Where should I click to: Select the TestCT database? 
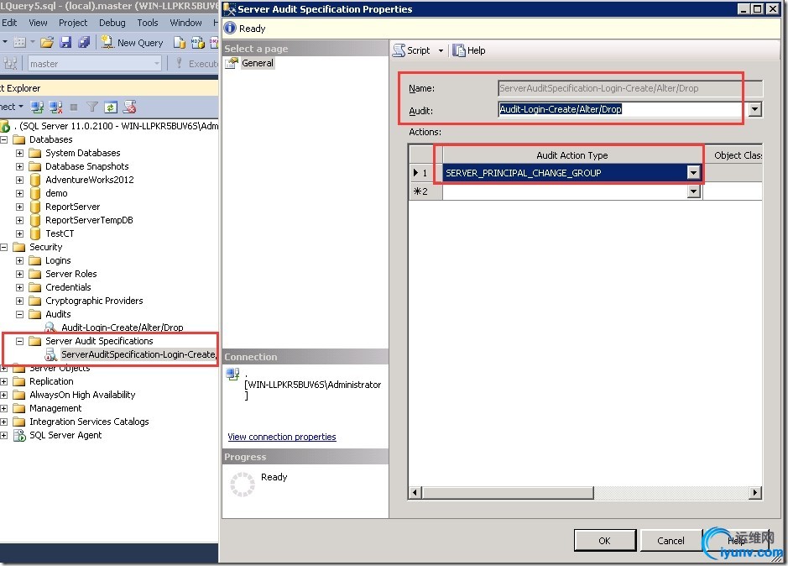[60, 233]
